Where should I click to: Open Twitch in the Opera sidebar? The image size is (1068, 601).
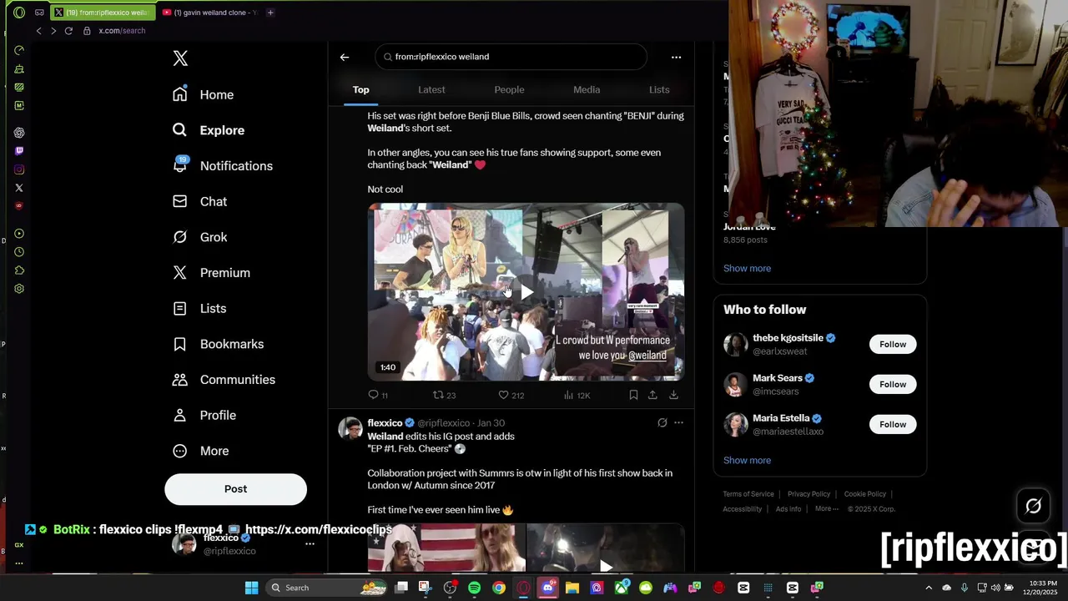pyautogui.click(x=19, y=151)
